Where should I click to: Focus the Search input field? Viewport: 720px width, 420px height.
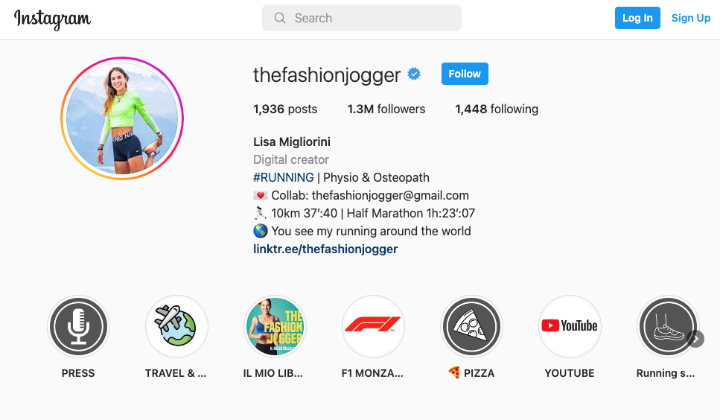362,18
